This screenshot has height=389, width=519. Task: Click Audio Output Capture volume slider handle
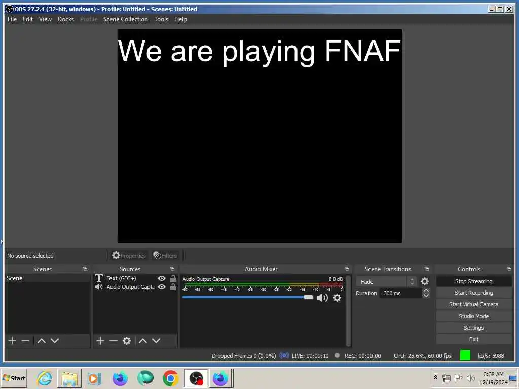(x=309, y=297)
